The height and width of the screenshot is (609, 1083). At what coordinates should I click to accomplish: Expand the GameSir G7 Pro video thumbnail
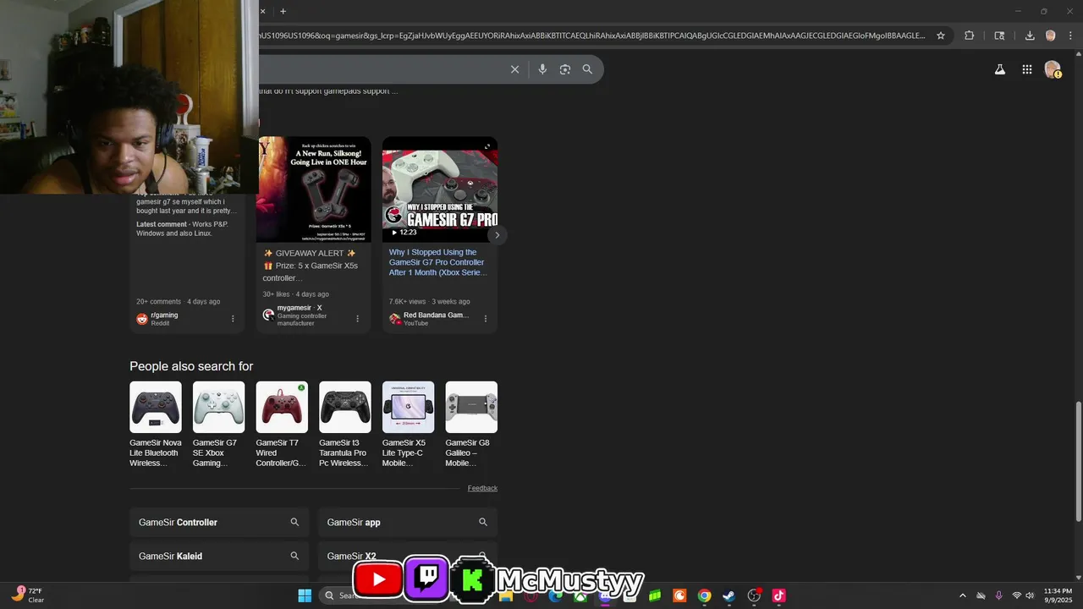click(487, 146)
